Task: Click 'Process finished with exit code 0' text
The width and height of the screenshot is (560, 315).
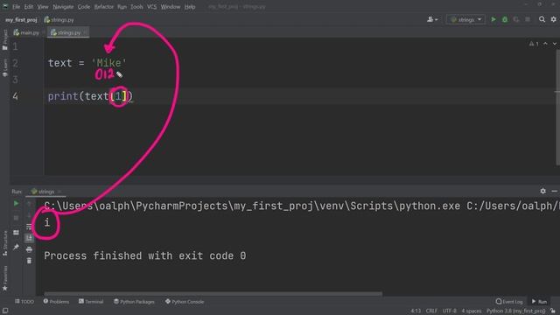Action: tap(145, 255)
